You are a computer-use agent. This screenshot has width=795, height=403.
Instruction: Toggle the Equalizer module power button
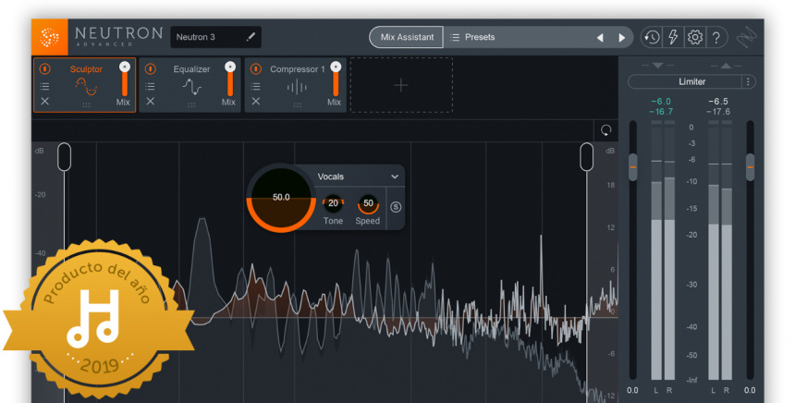tap(150, 68)
